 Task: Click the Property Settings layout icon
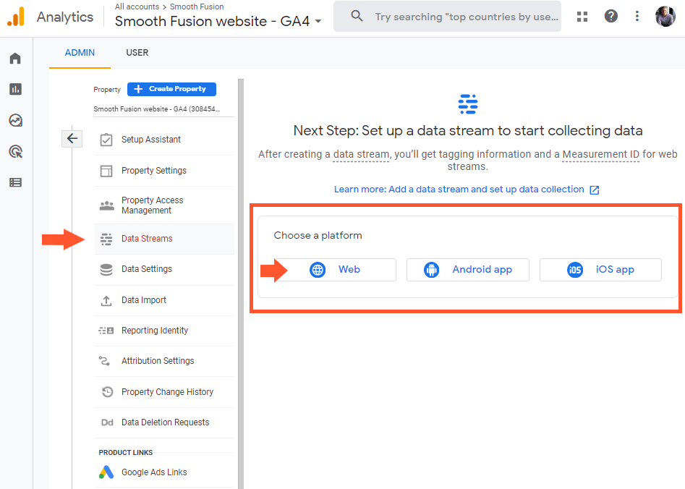pyautogui.click(x=106, y=171)
